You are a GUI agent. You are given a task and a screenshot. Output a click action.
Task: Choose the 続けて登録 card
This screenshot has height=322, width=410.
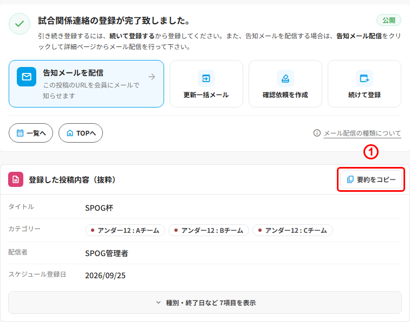click(365, 84)
